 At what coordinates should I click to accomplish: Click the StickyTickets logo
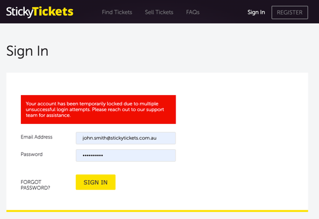(x=40, y=12)
